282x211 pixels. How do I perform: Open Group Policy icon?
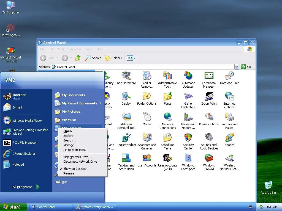pyautogui.click(x=209, y=99)
